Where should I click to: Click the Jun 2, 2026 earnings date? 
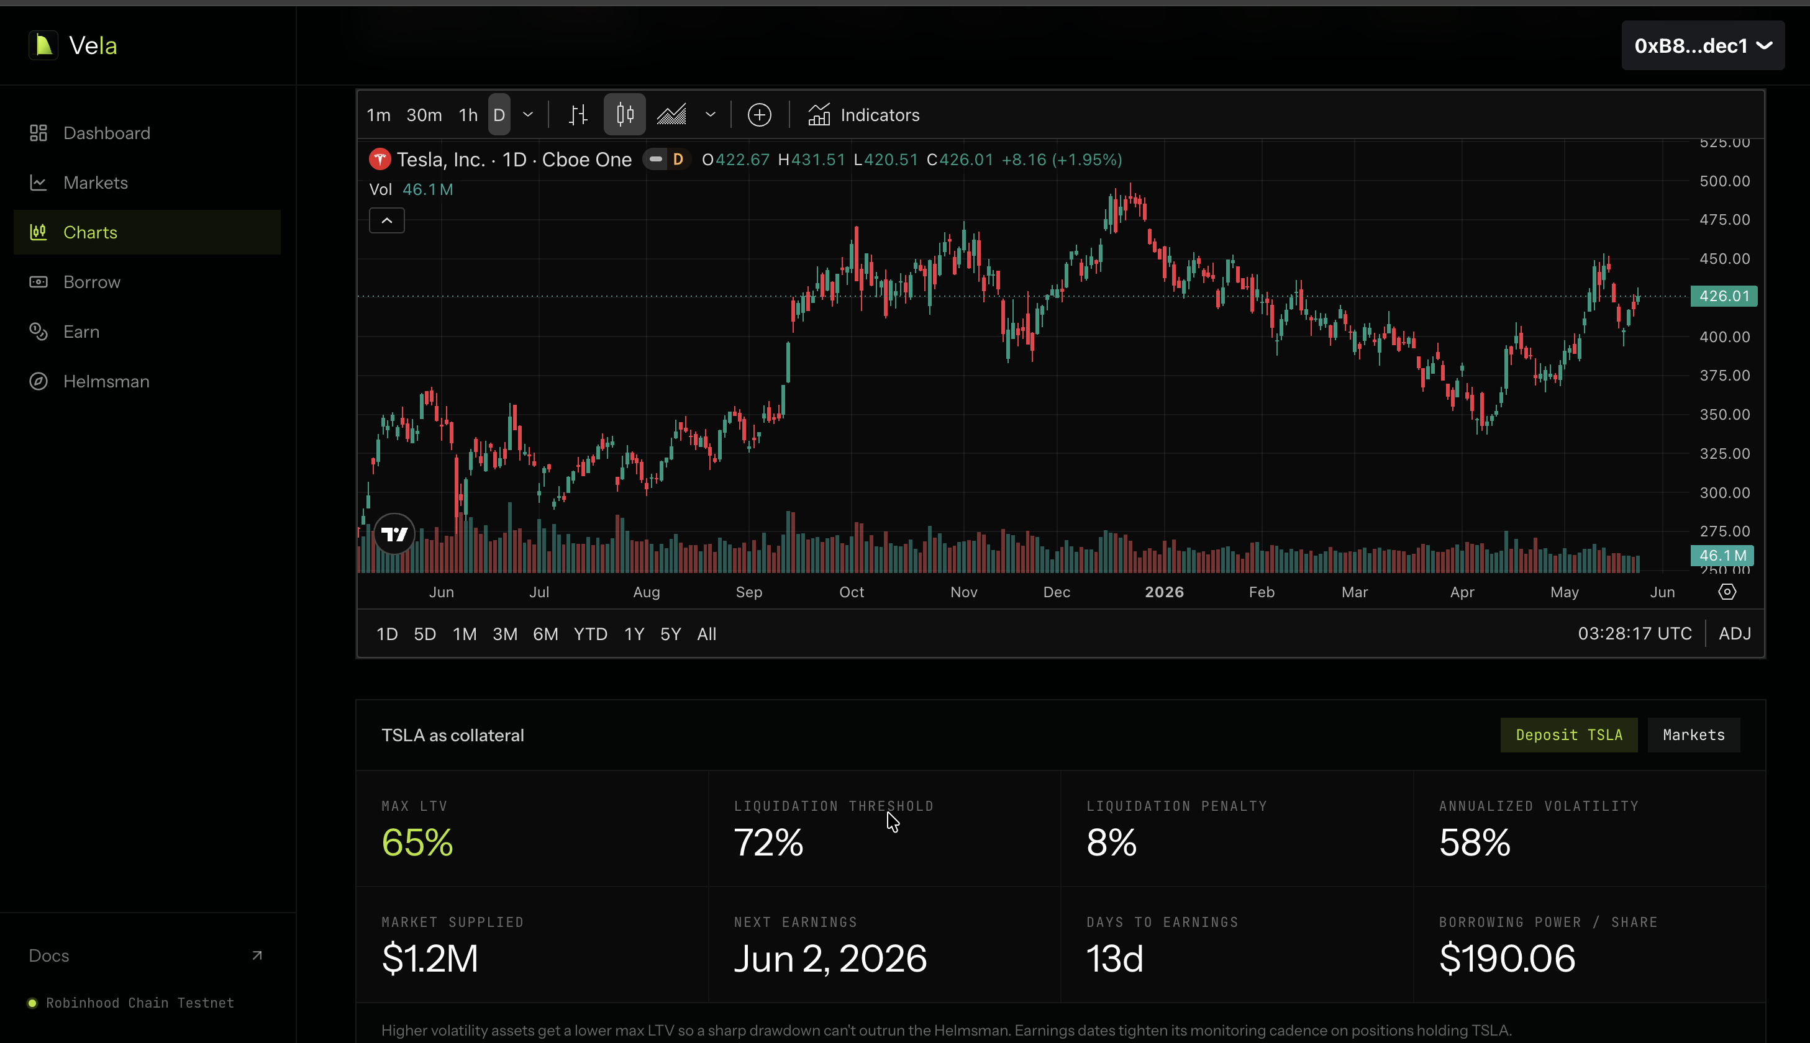coord(830,959)
